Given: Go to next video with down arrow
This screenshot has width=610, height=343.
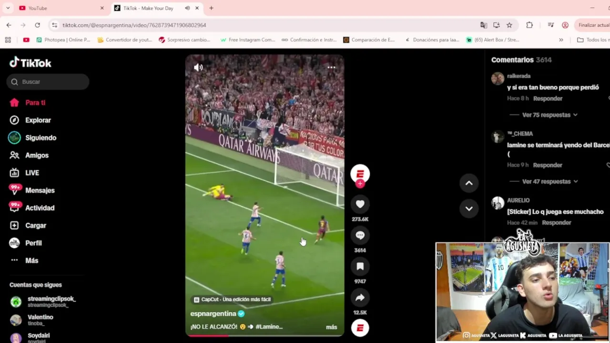Looking at the screenshot, I should [x=469, y=209].
